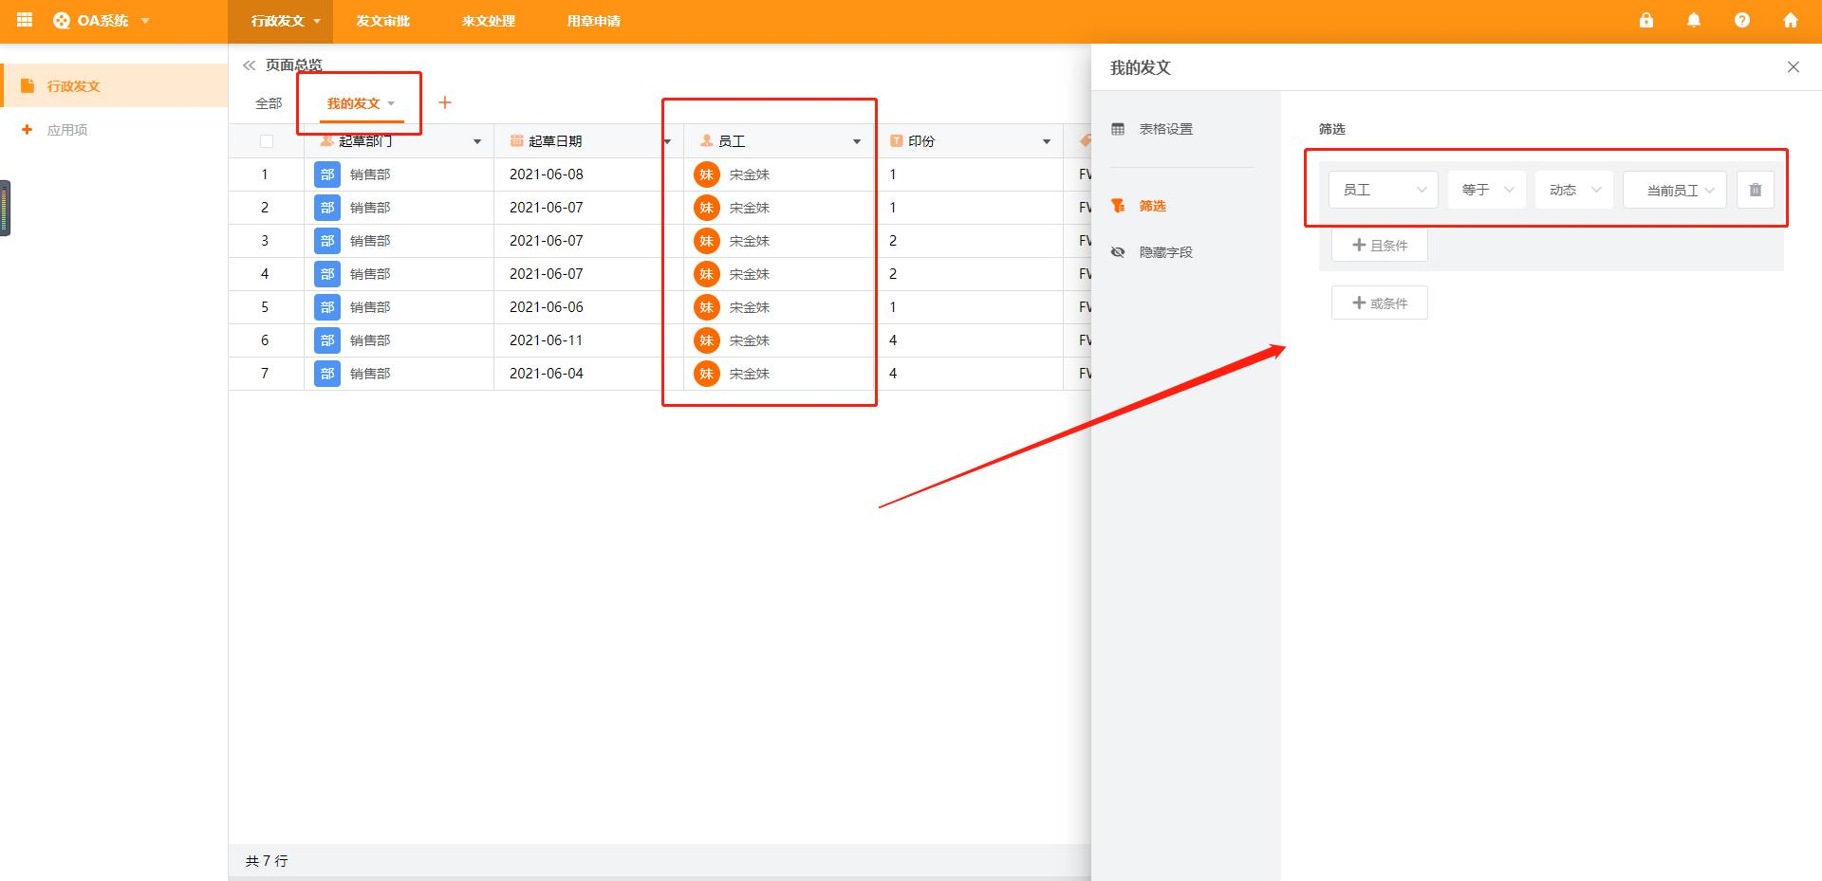Go to home via house icon
The height and width of the screenshot is (881, 1822).
coord(1791,20)
